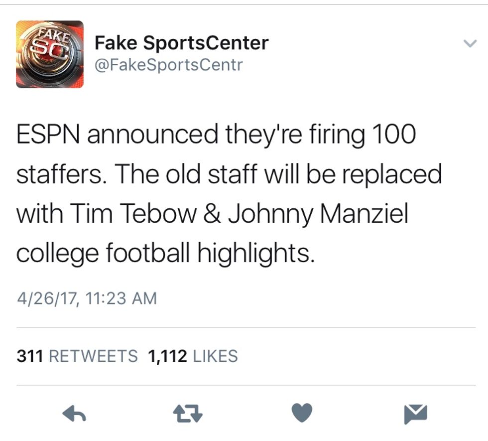This screenshot has height=441, width=488.
Task: Click the 1,112 likes count number
Action: click(167, 356)
